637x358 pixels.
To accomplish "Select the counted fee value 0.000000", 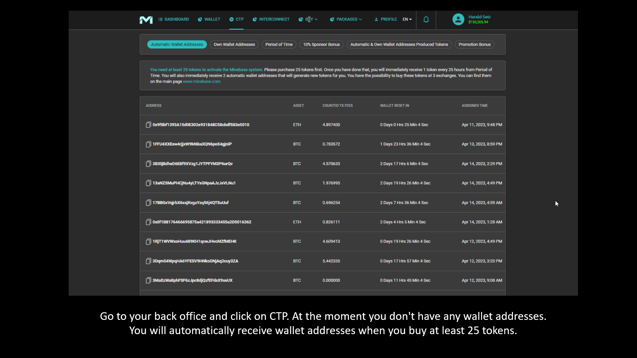I will (x=331, y=280).
